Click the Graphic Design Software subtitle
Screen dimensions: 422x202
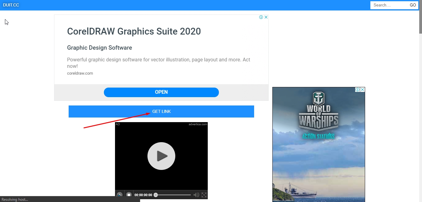pos(100,48)
